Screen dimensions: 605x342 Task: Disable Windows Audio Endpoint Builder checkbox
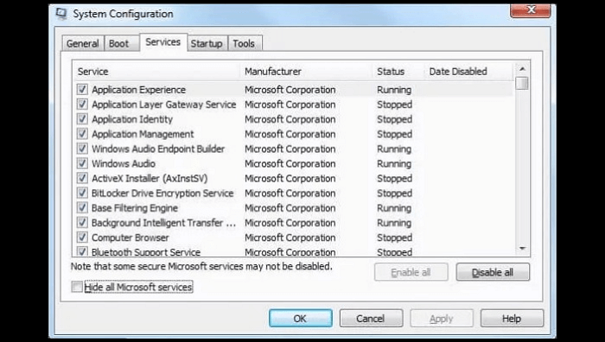click(x=82, y=149)
